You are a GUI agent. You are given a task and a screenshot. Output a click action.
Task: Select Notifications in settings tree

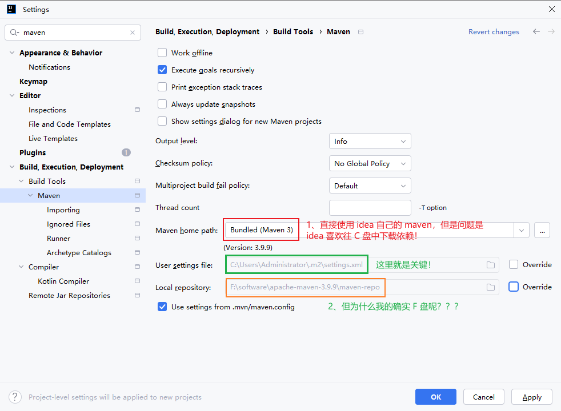tap(49, 67)
